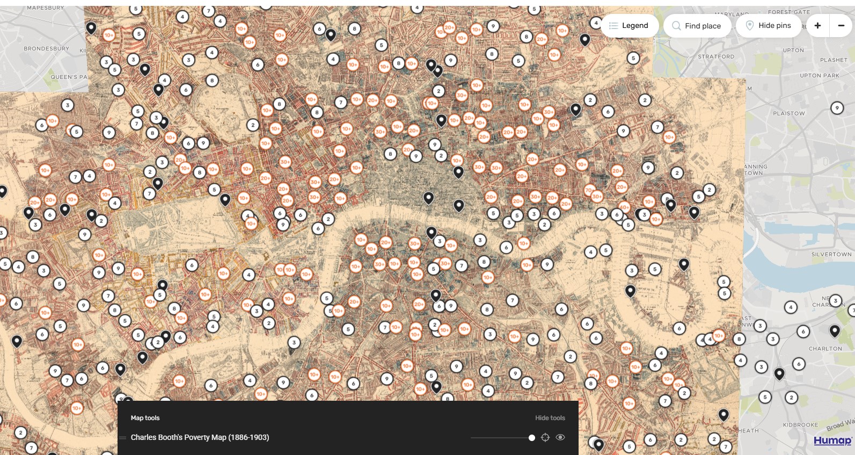Zoom in with the plus button

point(817,26)
